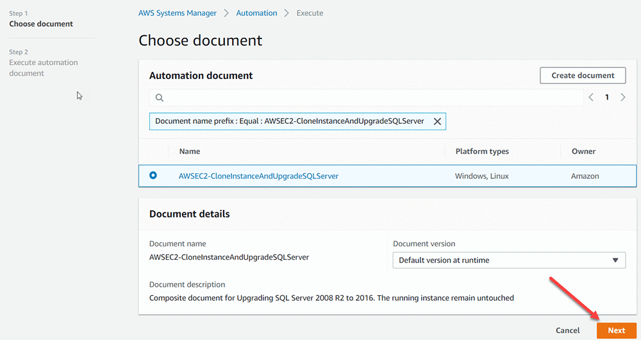641x340 pixels.
Task: Select the AWSEC2-CloneInstanceAndUpgradeSQLServer radio button
Action: pyautogui.click(x=153, y=175)
